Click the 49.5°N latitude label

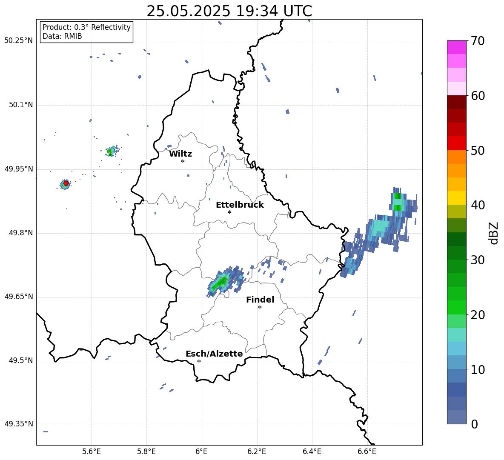(21, 360)
